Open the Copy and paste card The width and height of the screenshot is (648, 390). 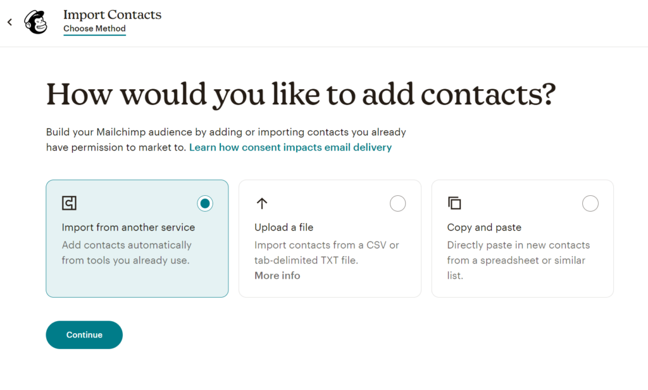[522, 238]
